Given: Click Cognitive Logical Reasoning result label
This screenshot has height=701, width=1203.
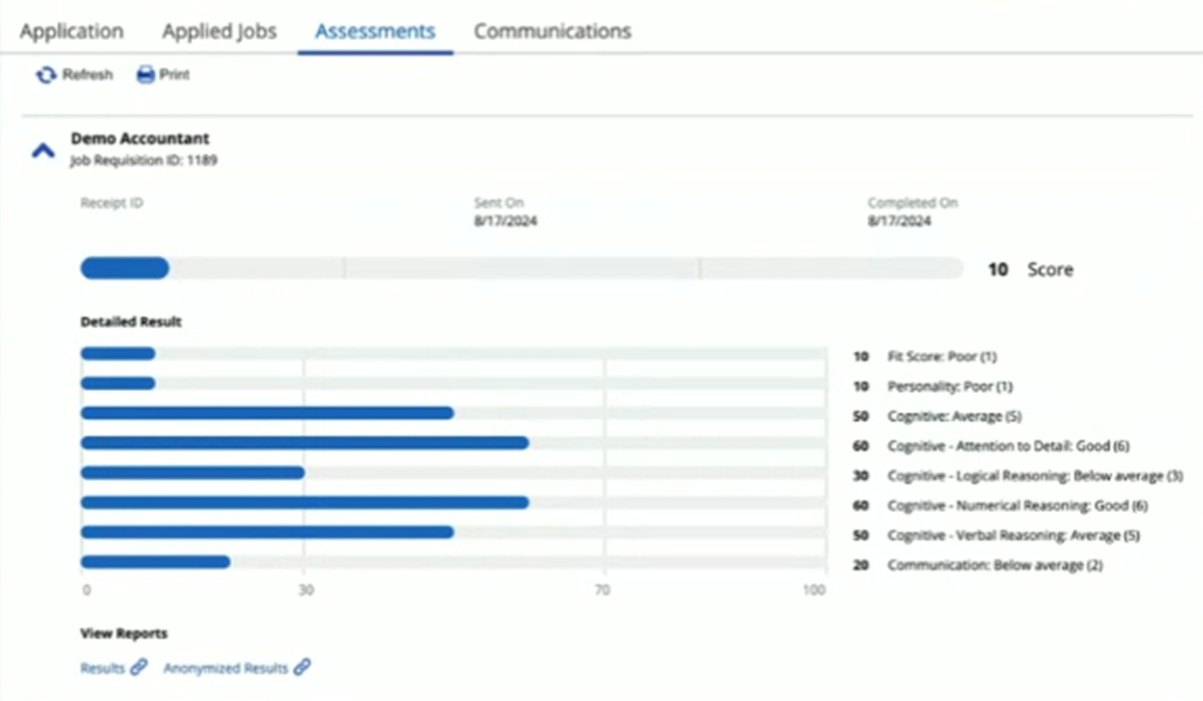Looking at the screenshot, I should [x=1035, y=476].
